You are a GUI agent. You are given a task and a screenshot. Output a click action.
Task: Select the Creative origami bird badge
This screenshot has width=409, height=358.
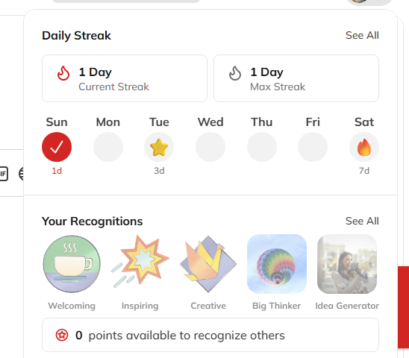[x=208, y=263]
